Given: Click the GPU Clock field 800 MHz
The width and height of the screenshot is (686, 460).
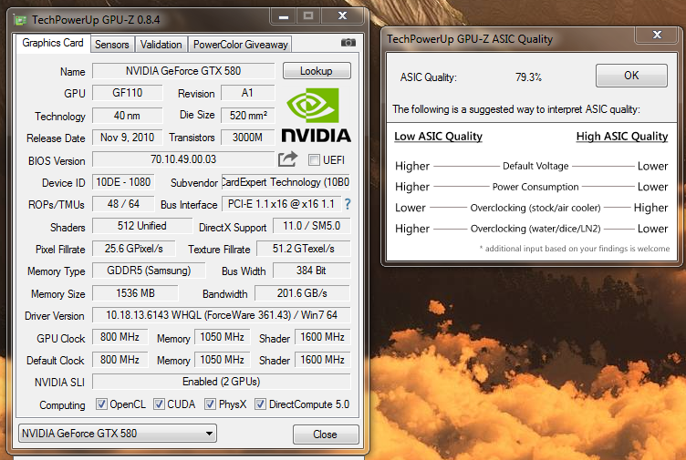Looking at the screenshot, I should 120,337.
